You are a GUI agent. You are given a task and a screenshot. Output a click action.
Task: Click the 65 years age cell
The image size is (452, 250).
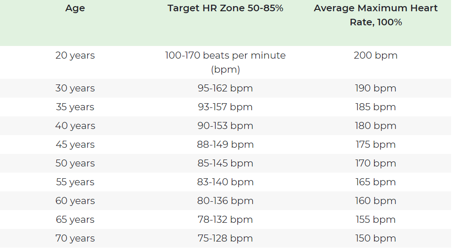click(x=75, y=220)
